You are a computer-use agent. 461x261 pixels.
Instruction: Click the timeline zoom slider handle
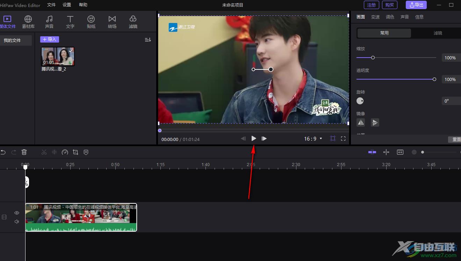(x=423, y=152)
